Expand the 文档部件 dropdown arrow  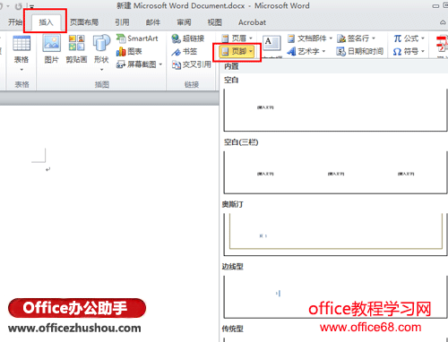(331, 38)
